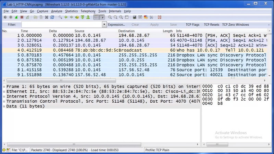Image resolution: width=274 pixels, height=154 pixels.
Task: Open a capture file
Action: (x=36, y=17)
